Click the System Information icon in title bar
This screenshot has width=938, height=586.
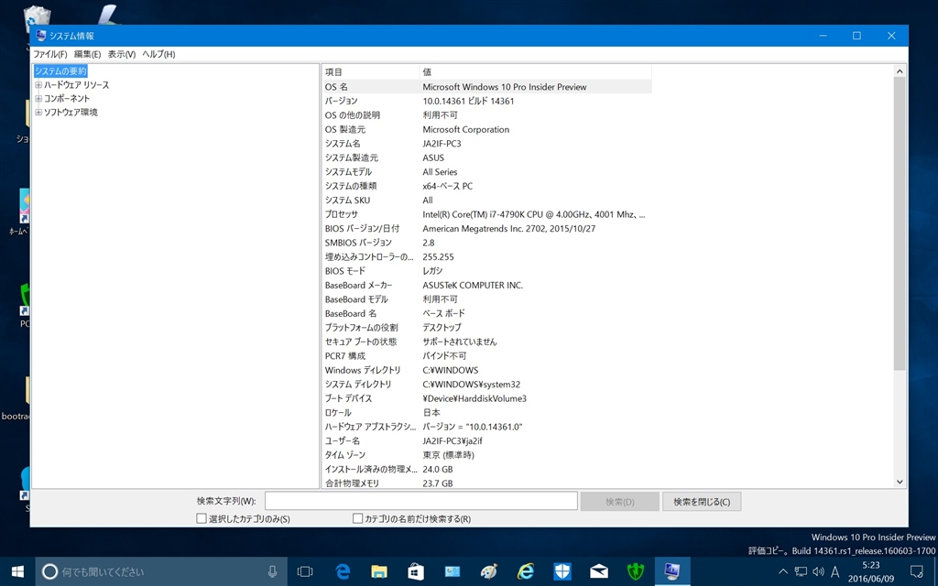[40, 36]
